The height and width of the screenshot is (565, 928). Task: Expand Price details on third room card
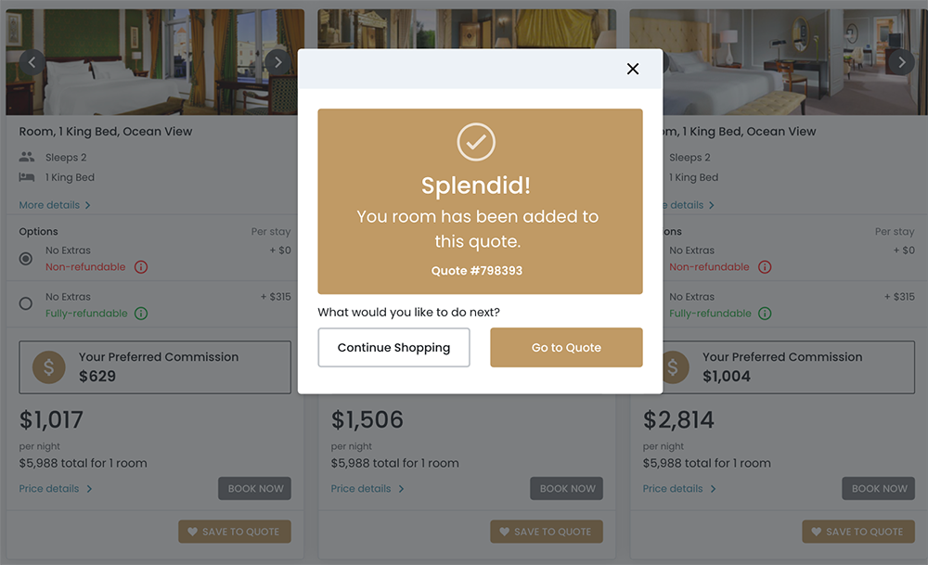(679, 489)
